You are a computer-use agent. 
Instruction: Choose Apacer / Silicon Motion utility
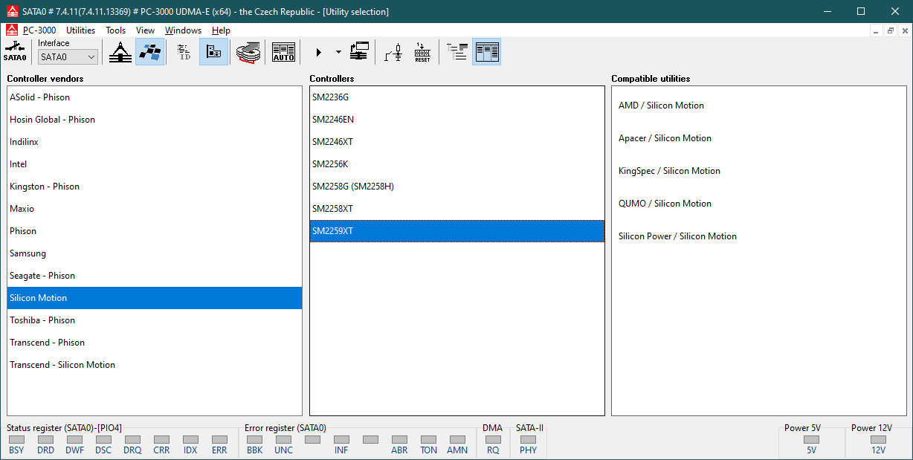coord(665,138)
